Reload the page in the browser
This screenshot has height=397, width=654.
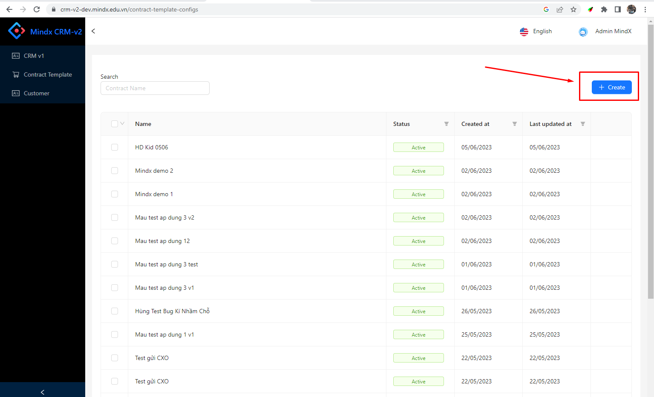[x=37, y=9]
